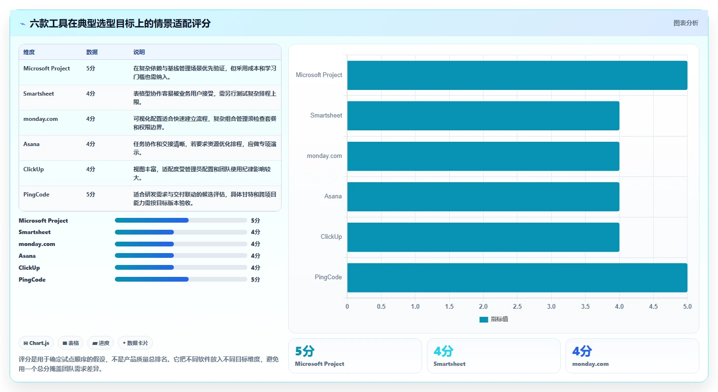This screenshot has height=392, width=718.
Task: Click the title 六款工具在典型选型目标上的情景适配评分
Action: 120,23
